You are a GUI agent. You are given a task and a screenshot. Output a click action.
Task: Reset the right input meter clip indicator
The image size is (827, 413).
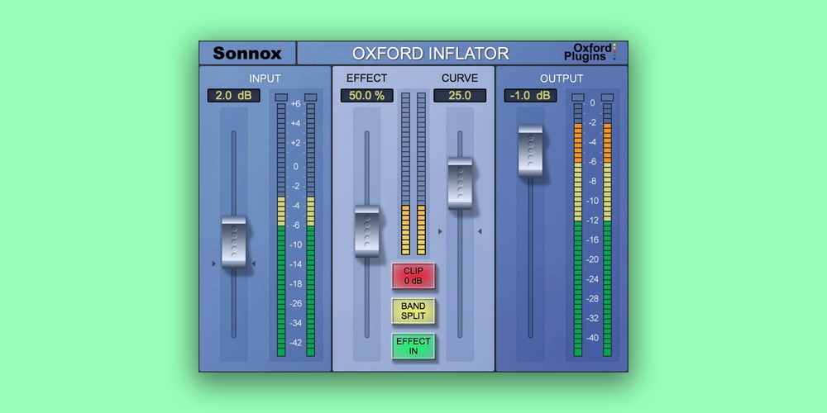[311, 98]
